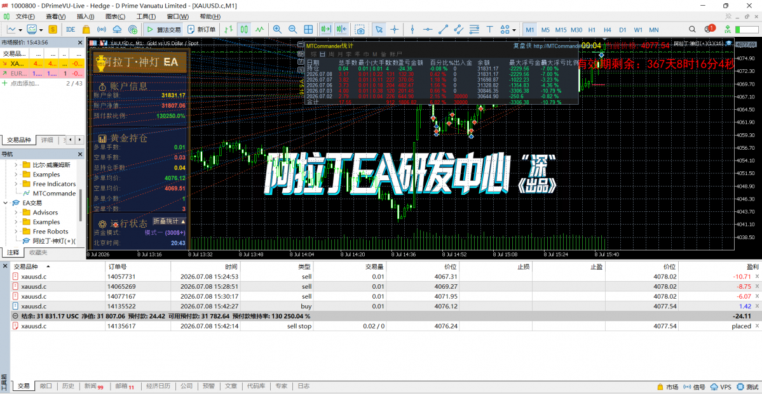This screenshot has width=762, height=394.
Task: Switch to the 历史 toolbox tab
Action: 68,386
